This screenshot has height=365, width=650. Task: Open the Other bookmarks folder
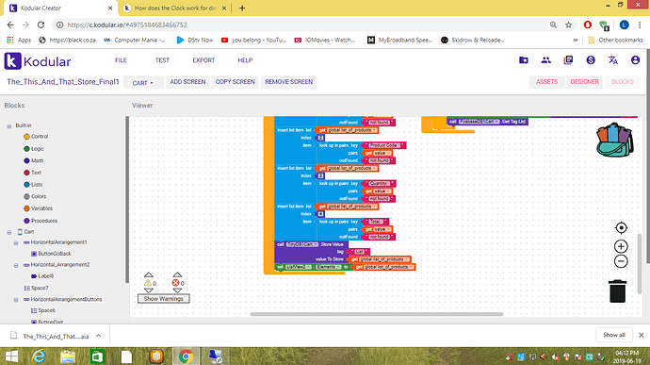[x=615, y=41]
